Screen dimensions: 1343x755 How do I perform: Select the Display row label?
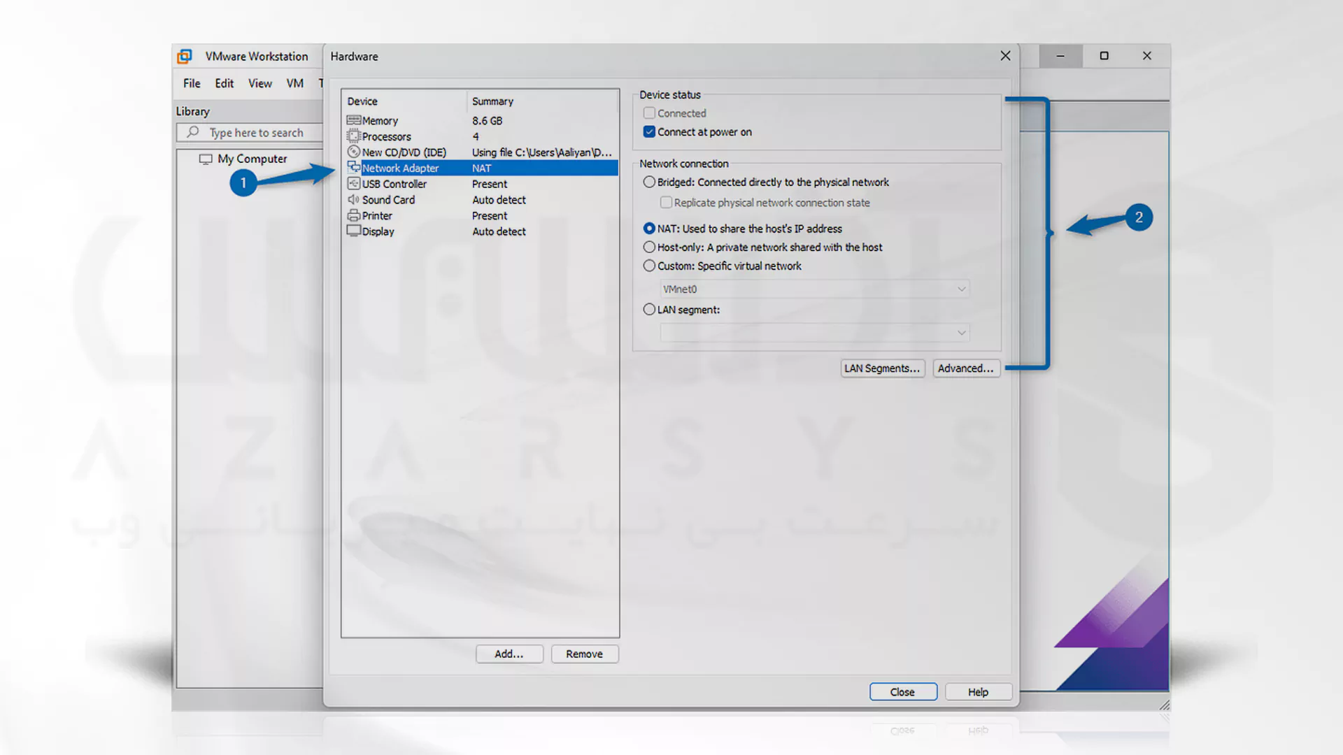tap(378, 231)
